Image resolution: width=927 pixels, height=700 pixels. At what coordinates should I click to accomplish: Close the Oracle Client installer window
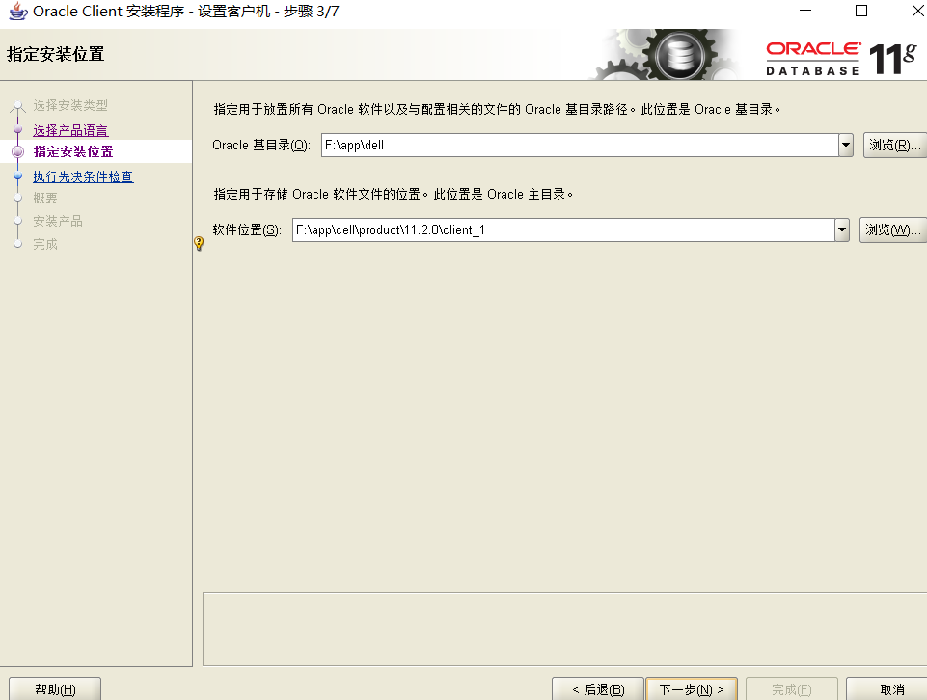(917, 11)
